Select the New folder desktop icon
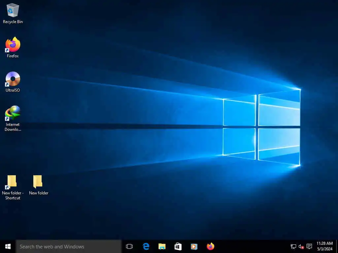The image size is (338, 253). pos(39,185)
